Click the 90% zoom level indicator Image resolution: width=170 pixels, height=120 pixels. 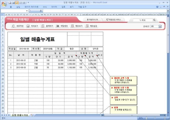pyautogui.click(x=141, y=118)
